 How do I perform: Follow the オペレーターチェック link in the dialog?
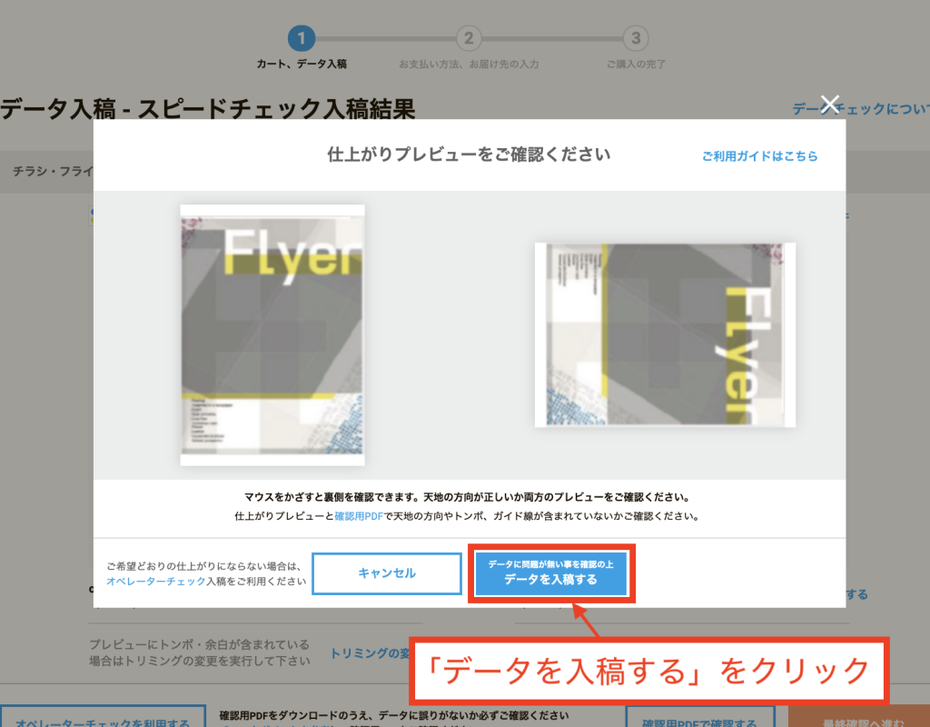coord(156,581)
